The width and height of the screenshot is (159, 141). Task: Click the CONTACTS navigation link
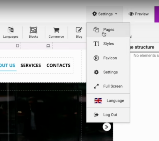pos(59,65)
